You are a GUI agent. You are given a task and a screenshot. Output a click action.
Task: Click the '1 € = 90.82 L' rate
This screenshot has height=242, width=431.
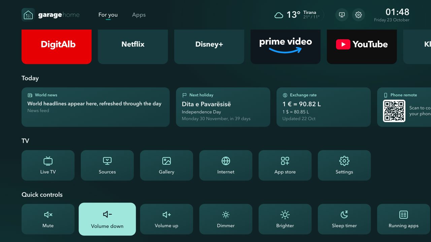pyautogui.click(x=302, y=104)
